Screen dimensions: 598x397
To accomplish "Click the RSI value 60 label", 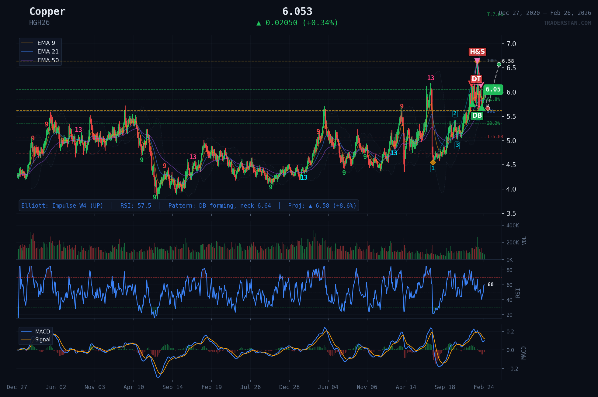I will (x=490, y=285).
